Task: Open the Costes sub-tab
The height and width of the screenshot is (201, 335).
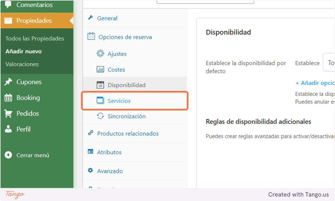Action: 135,69
